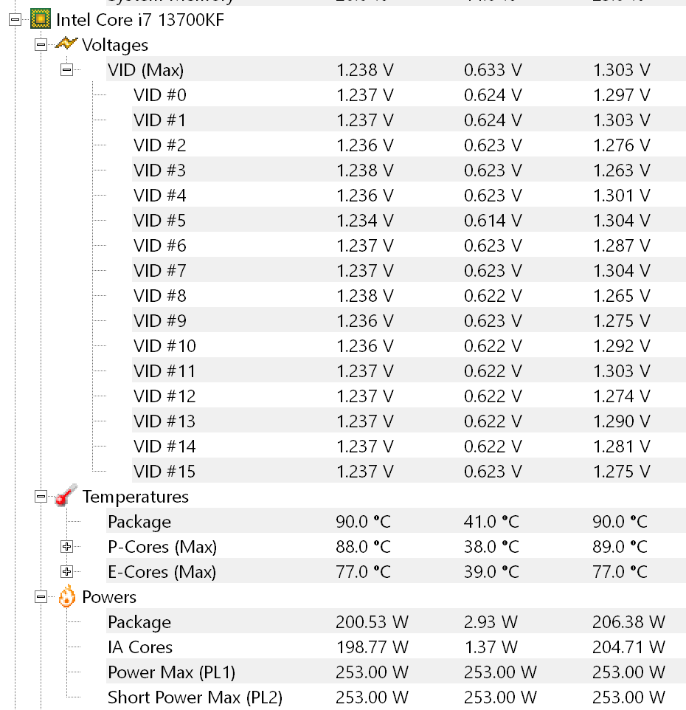The image size is (686, 710).
Task: Click the Intel Core i7 13700KF processor icon
Action: [x=40, y=18]
